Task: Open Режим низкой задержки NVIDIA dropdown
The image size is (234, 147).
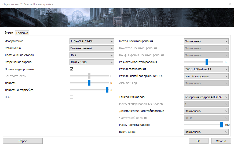Action: pos(206,76)
